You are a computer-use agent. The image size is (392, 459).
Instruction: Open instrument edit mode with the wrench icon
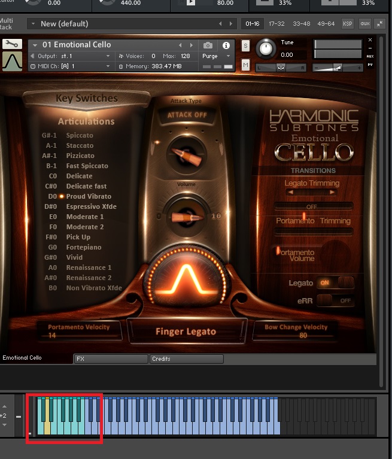[x=13, y=44]
